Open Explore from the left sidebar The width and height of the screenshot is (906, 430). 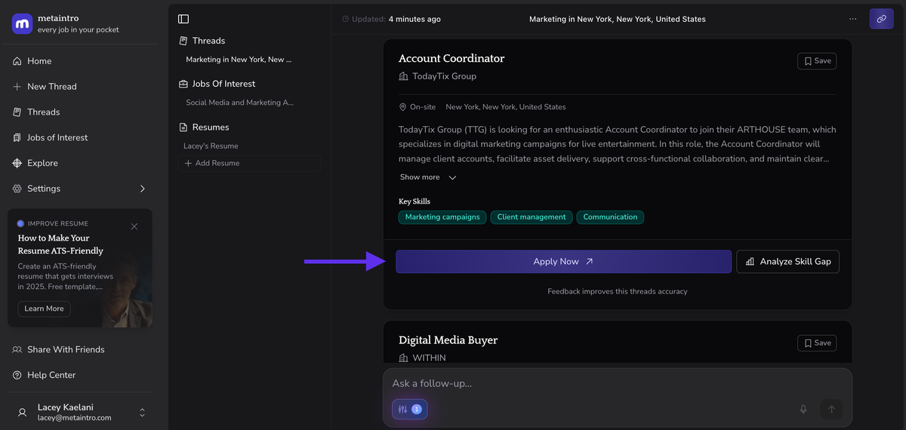(x=42, y=163)
